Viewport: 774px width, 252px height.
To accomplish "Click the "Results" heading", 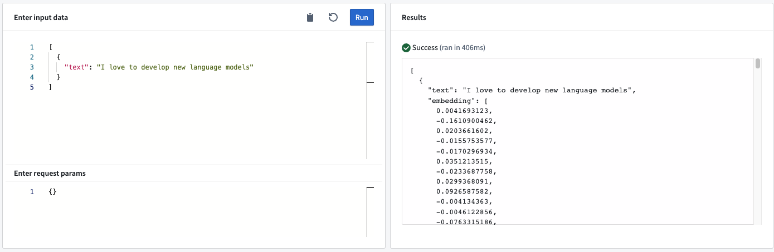I will pyautogui.click(x=414, y=18).
